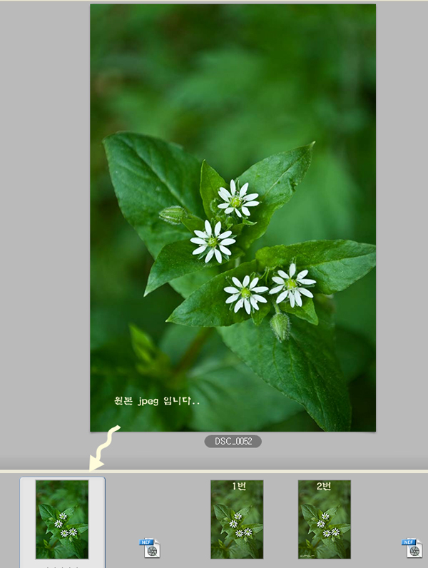428x568 pixels.
Task: Click the bottom-center white flower in the preview
Action: tap(245, 293)
